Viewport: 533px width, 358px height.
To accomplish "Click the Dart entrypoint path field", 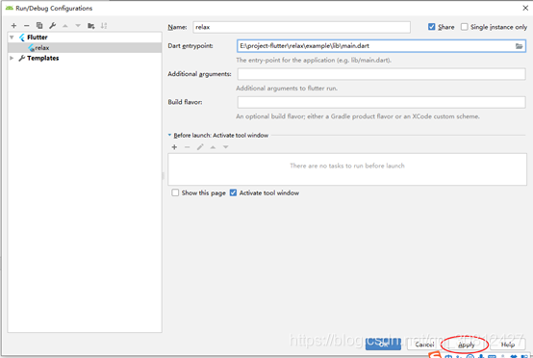I will coord(375,46).
